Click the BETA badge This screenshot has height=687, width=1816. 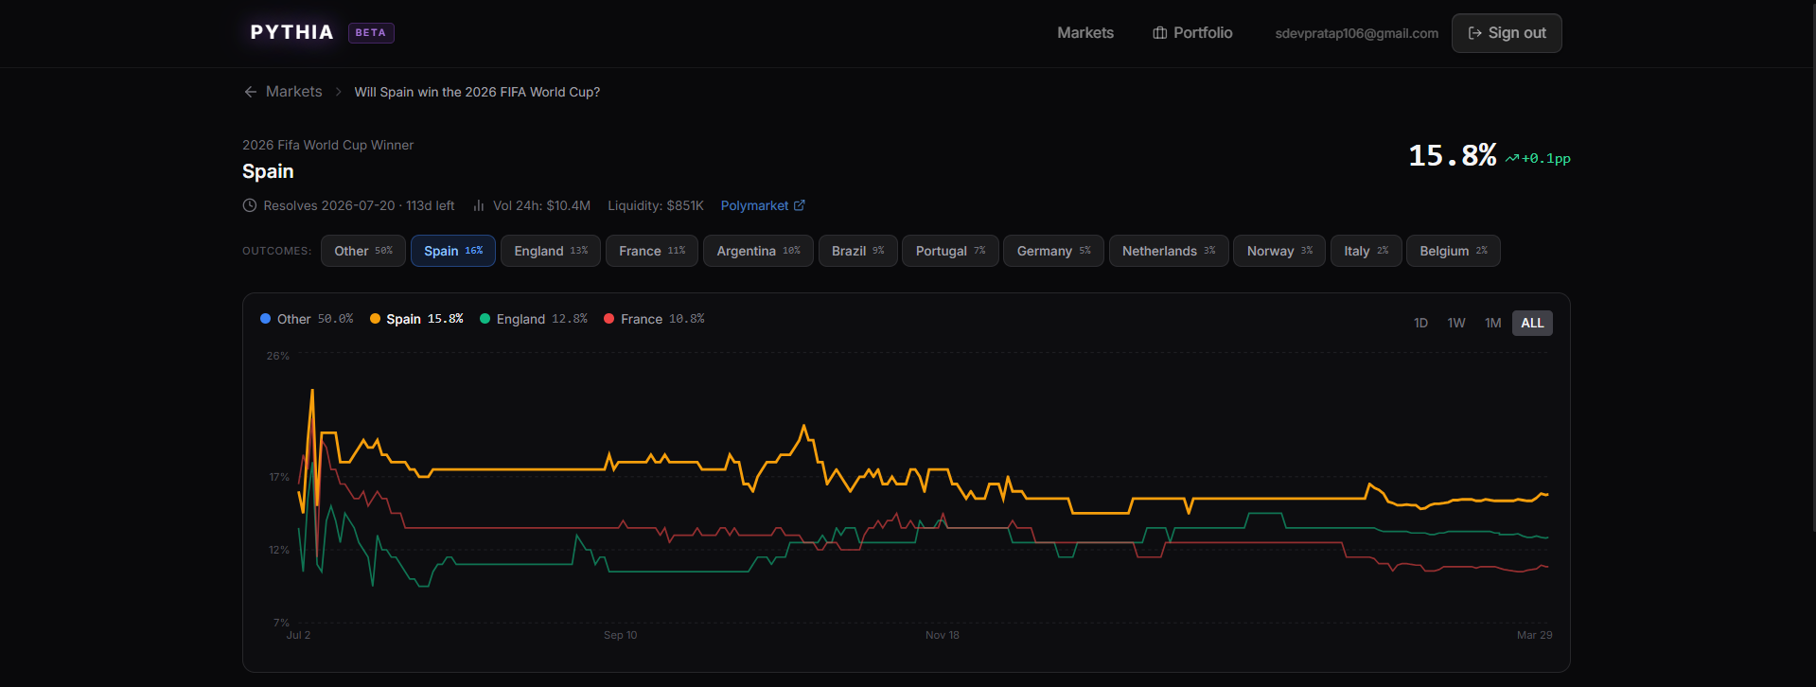(371, 33)
